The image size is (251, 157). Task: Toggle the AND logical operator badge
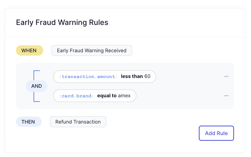(37, 86)
